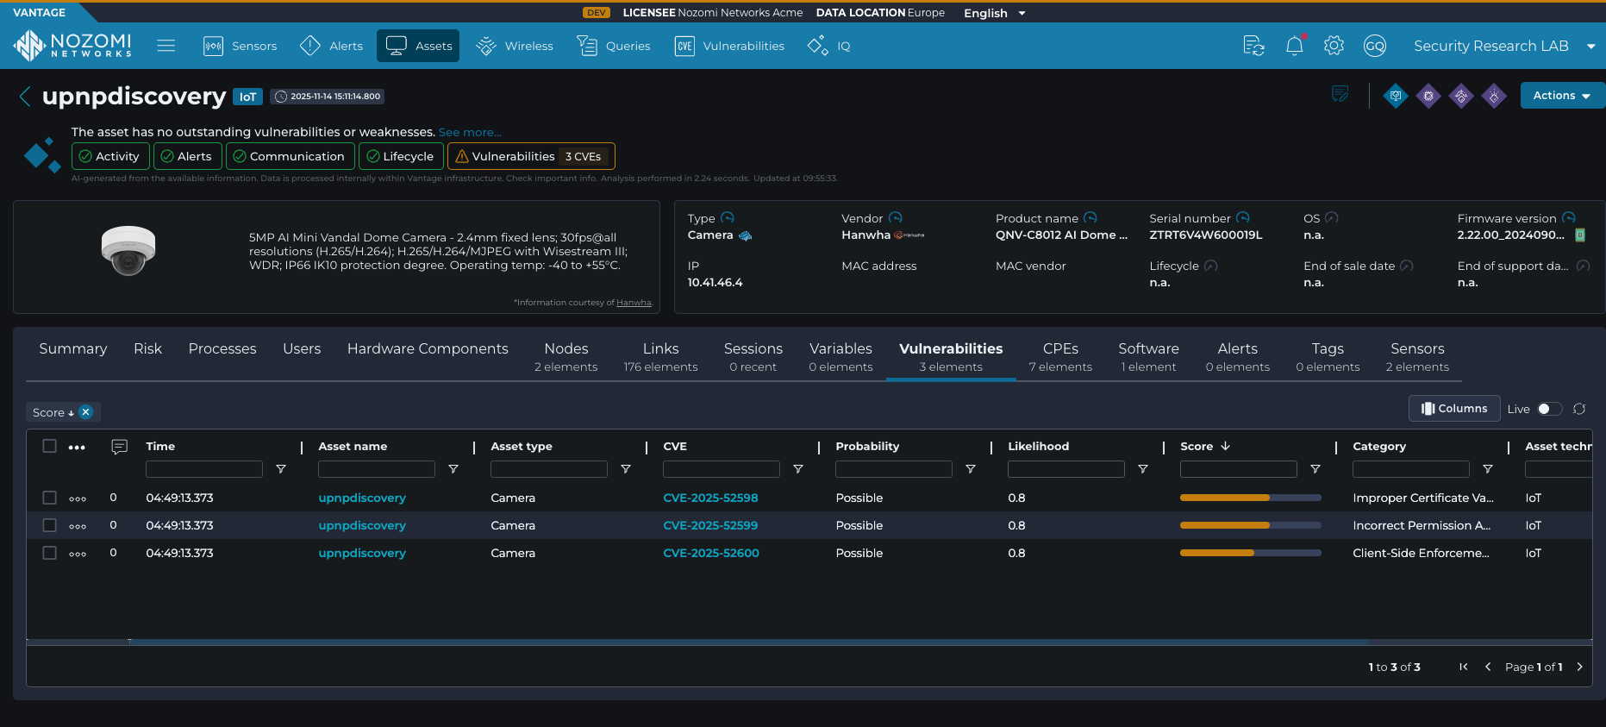Click the Vulnerabilities 3 CVEs chip

(x=531, y=156)
